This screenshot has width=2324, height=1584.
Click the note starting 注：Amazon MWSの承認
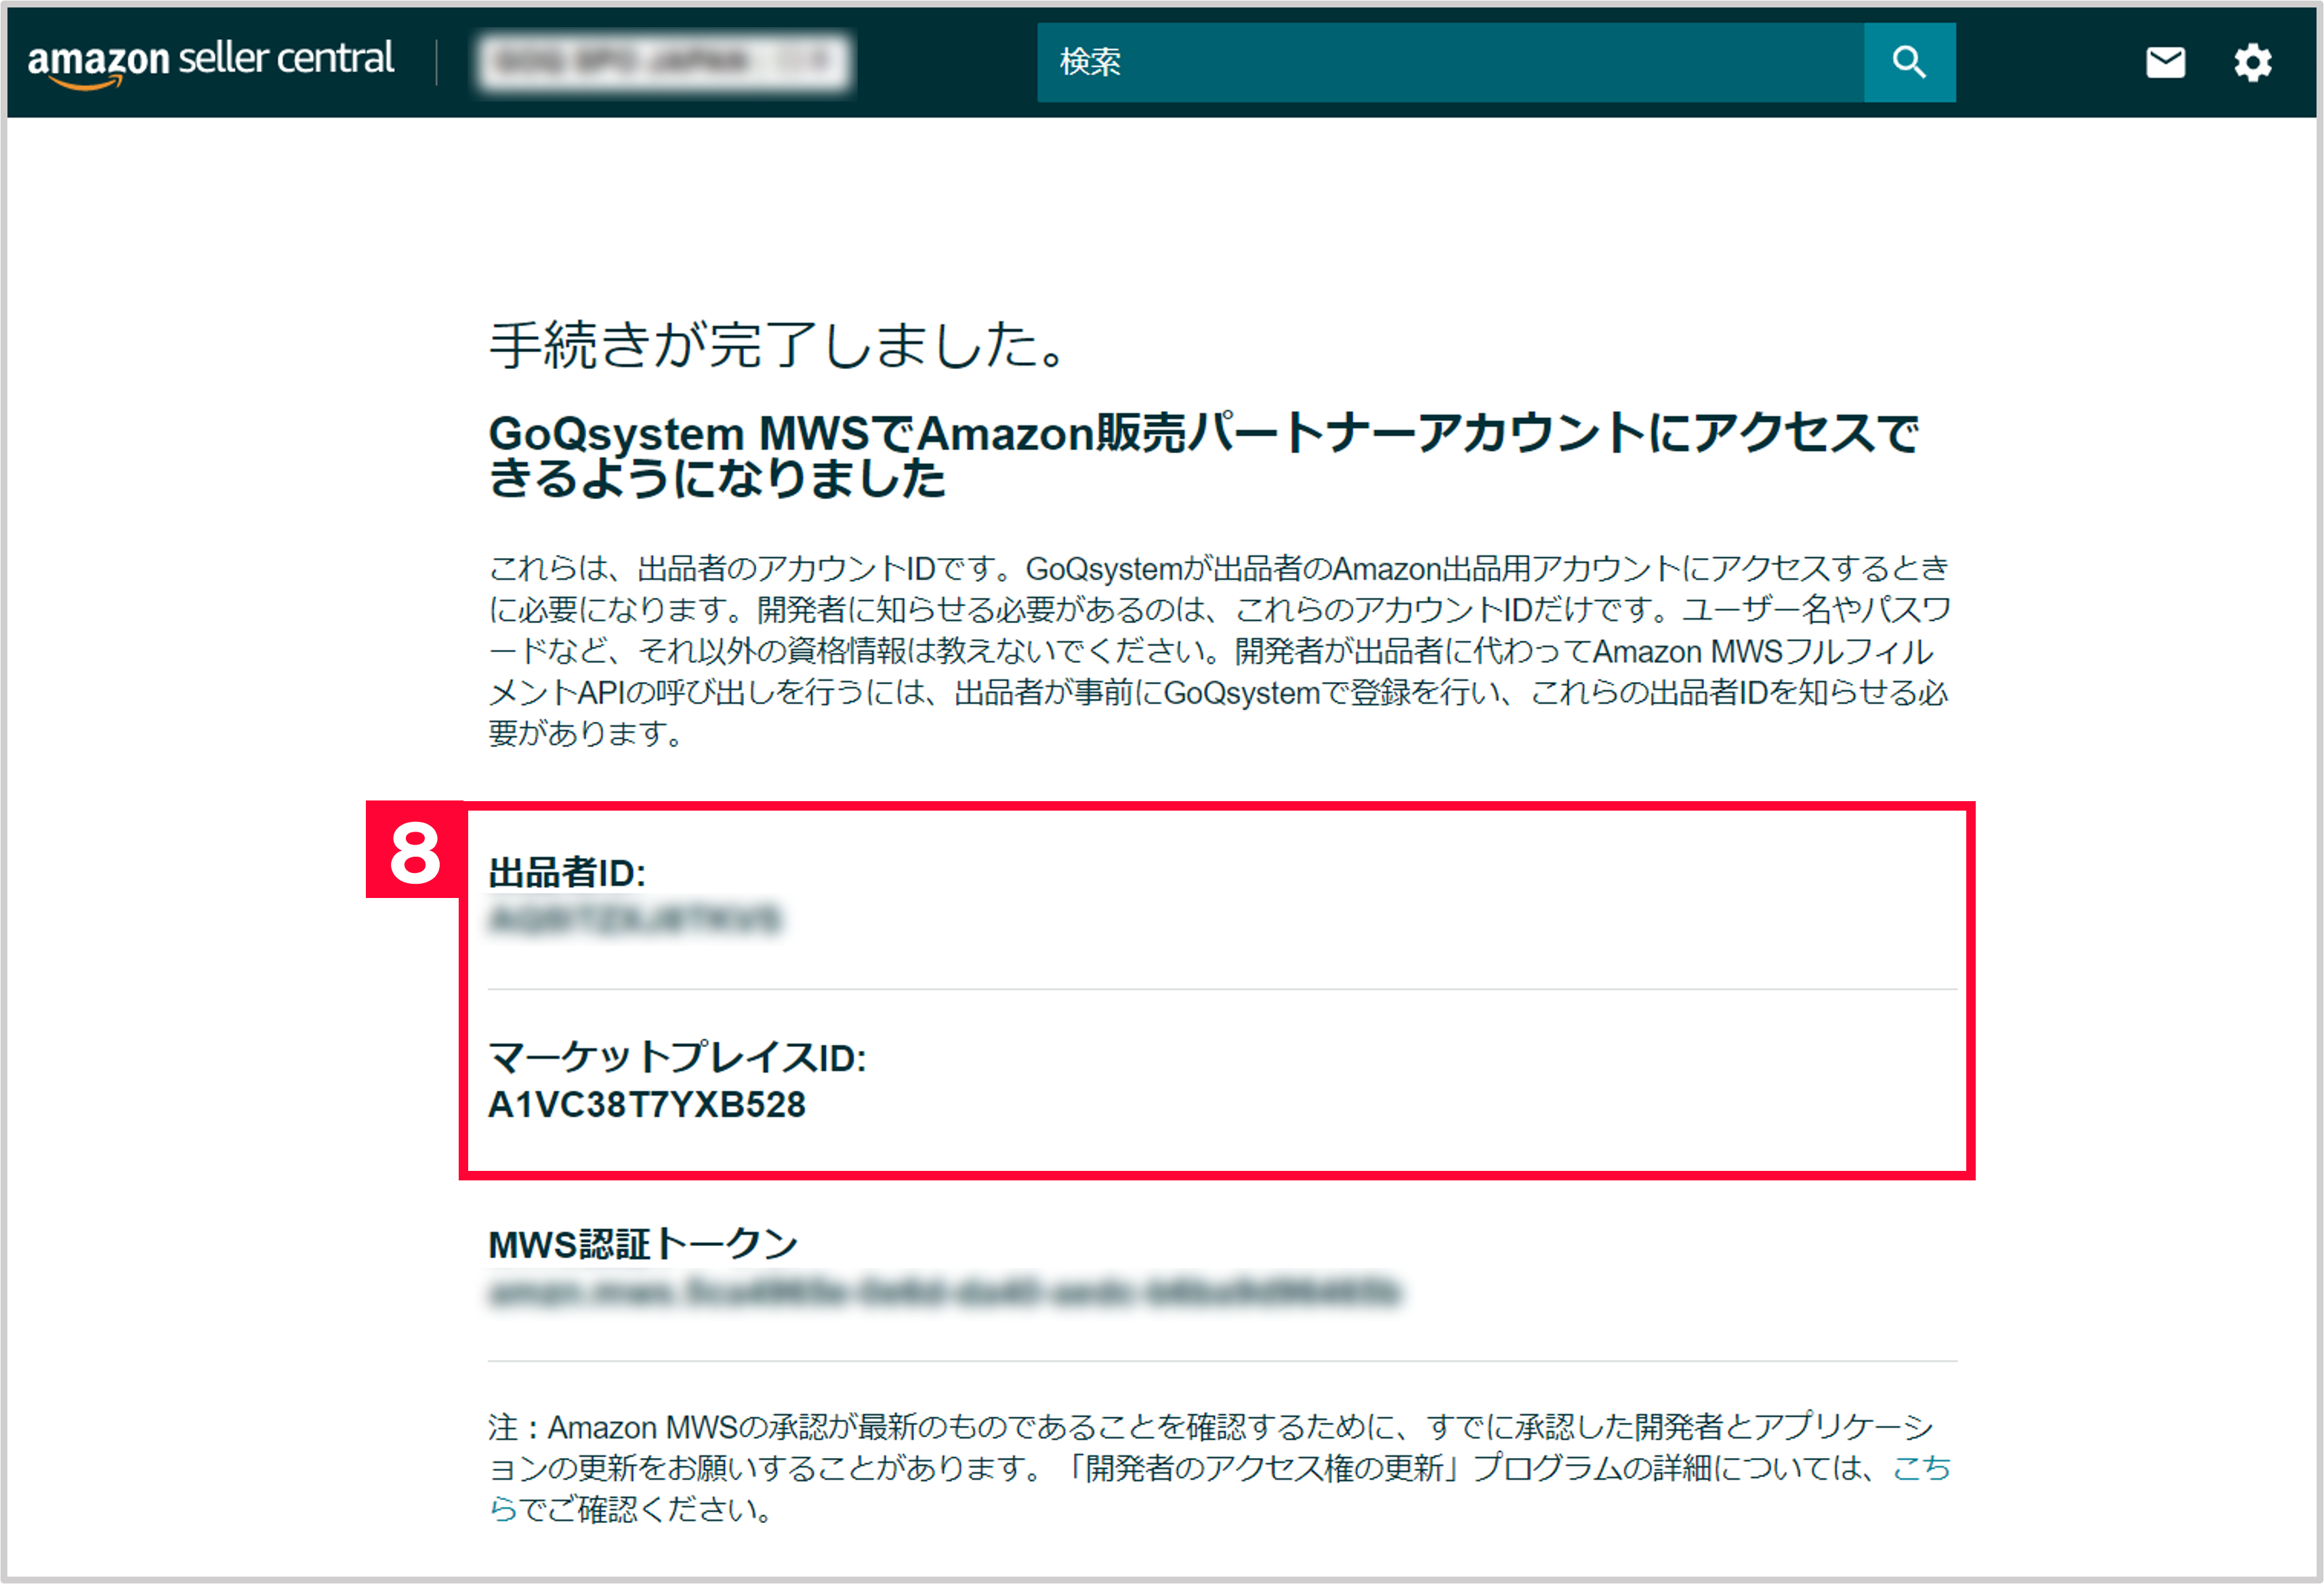tap(1220, 1468)
